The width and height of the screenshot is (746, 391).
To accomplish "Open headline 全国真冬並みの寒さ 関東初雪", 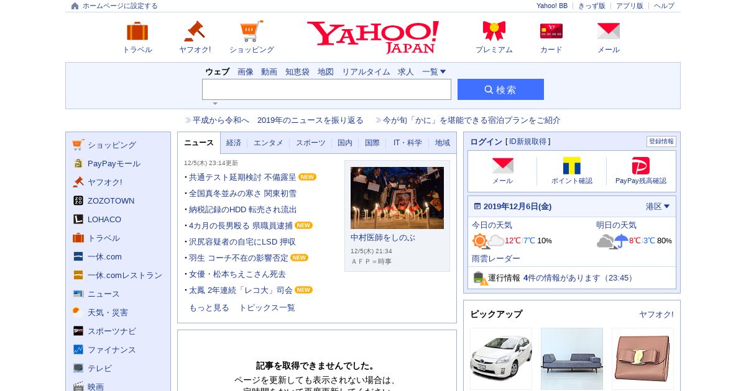I will pyautogui.click(x=242, y=193).
